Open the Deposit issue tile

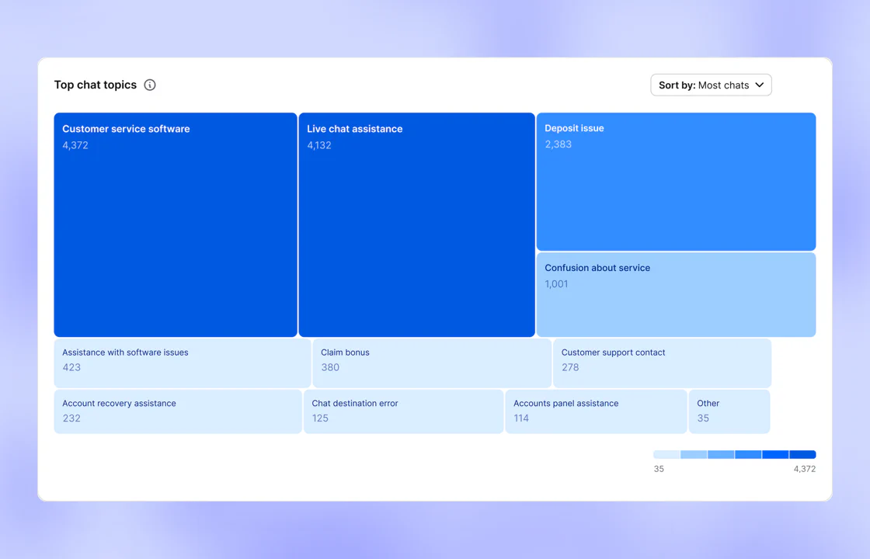tap(676, 182)
